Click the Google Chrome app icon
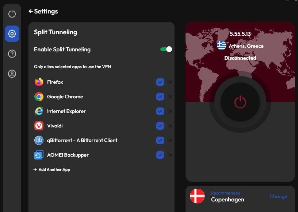 (39, 97)
